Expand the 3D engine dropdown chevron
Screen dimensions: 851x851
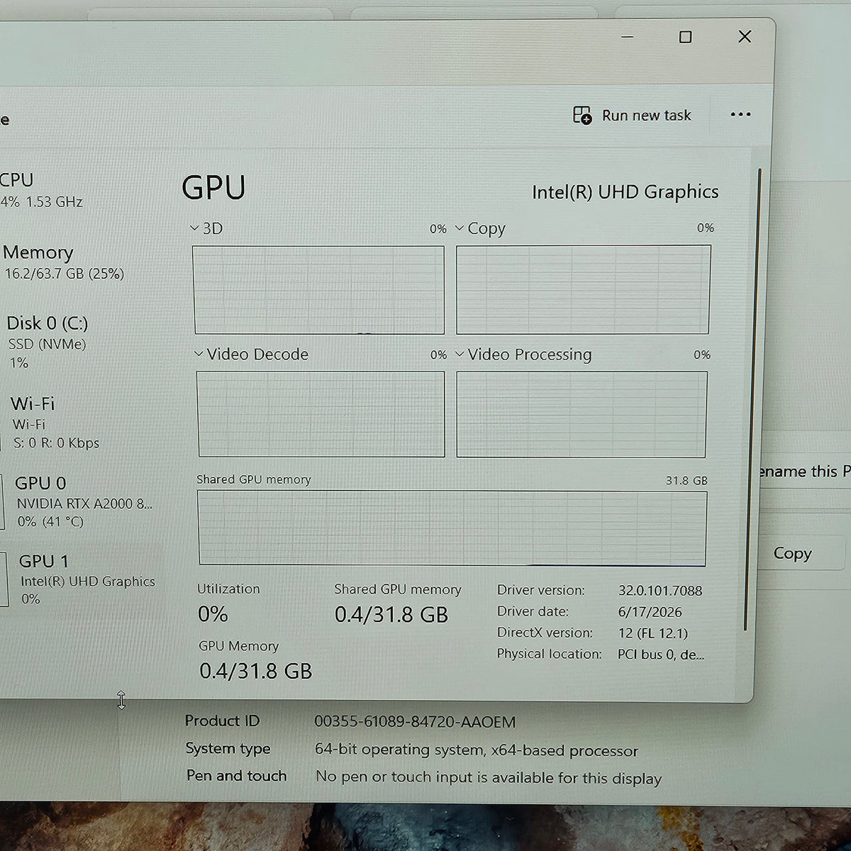(x=194, y=228)
